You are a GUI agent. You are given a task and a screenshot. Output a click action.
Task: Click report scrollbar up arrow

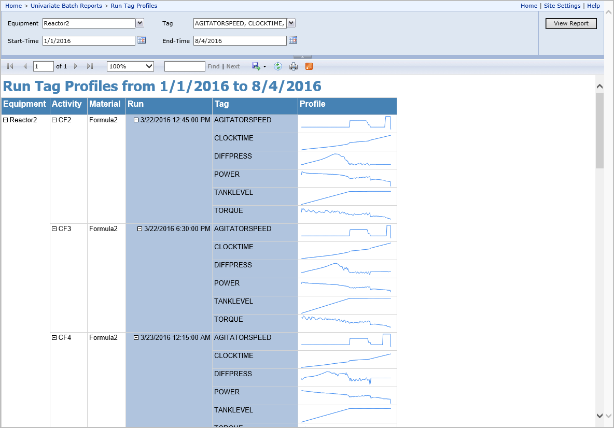[599, 86]
